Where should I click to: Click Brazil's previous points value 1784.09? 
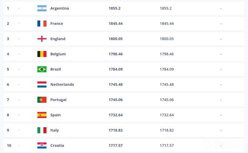click(x=167, y=69)
